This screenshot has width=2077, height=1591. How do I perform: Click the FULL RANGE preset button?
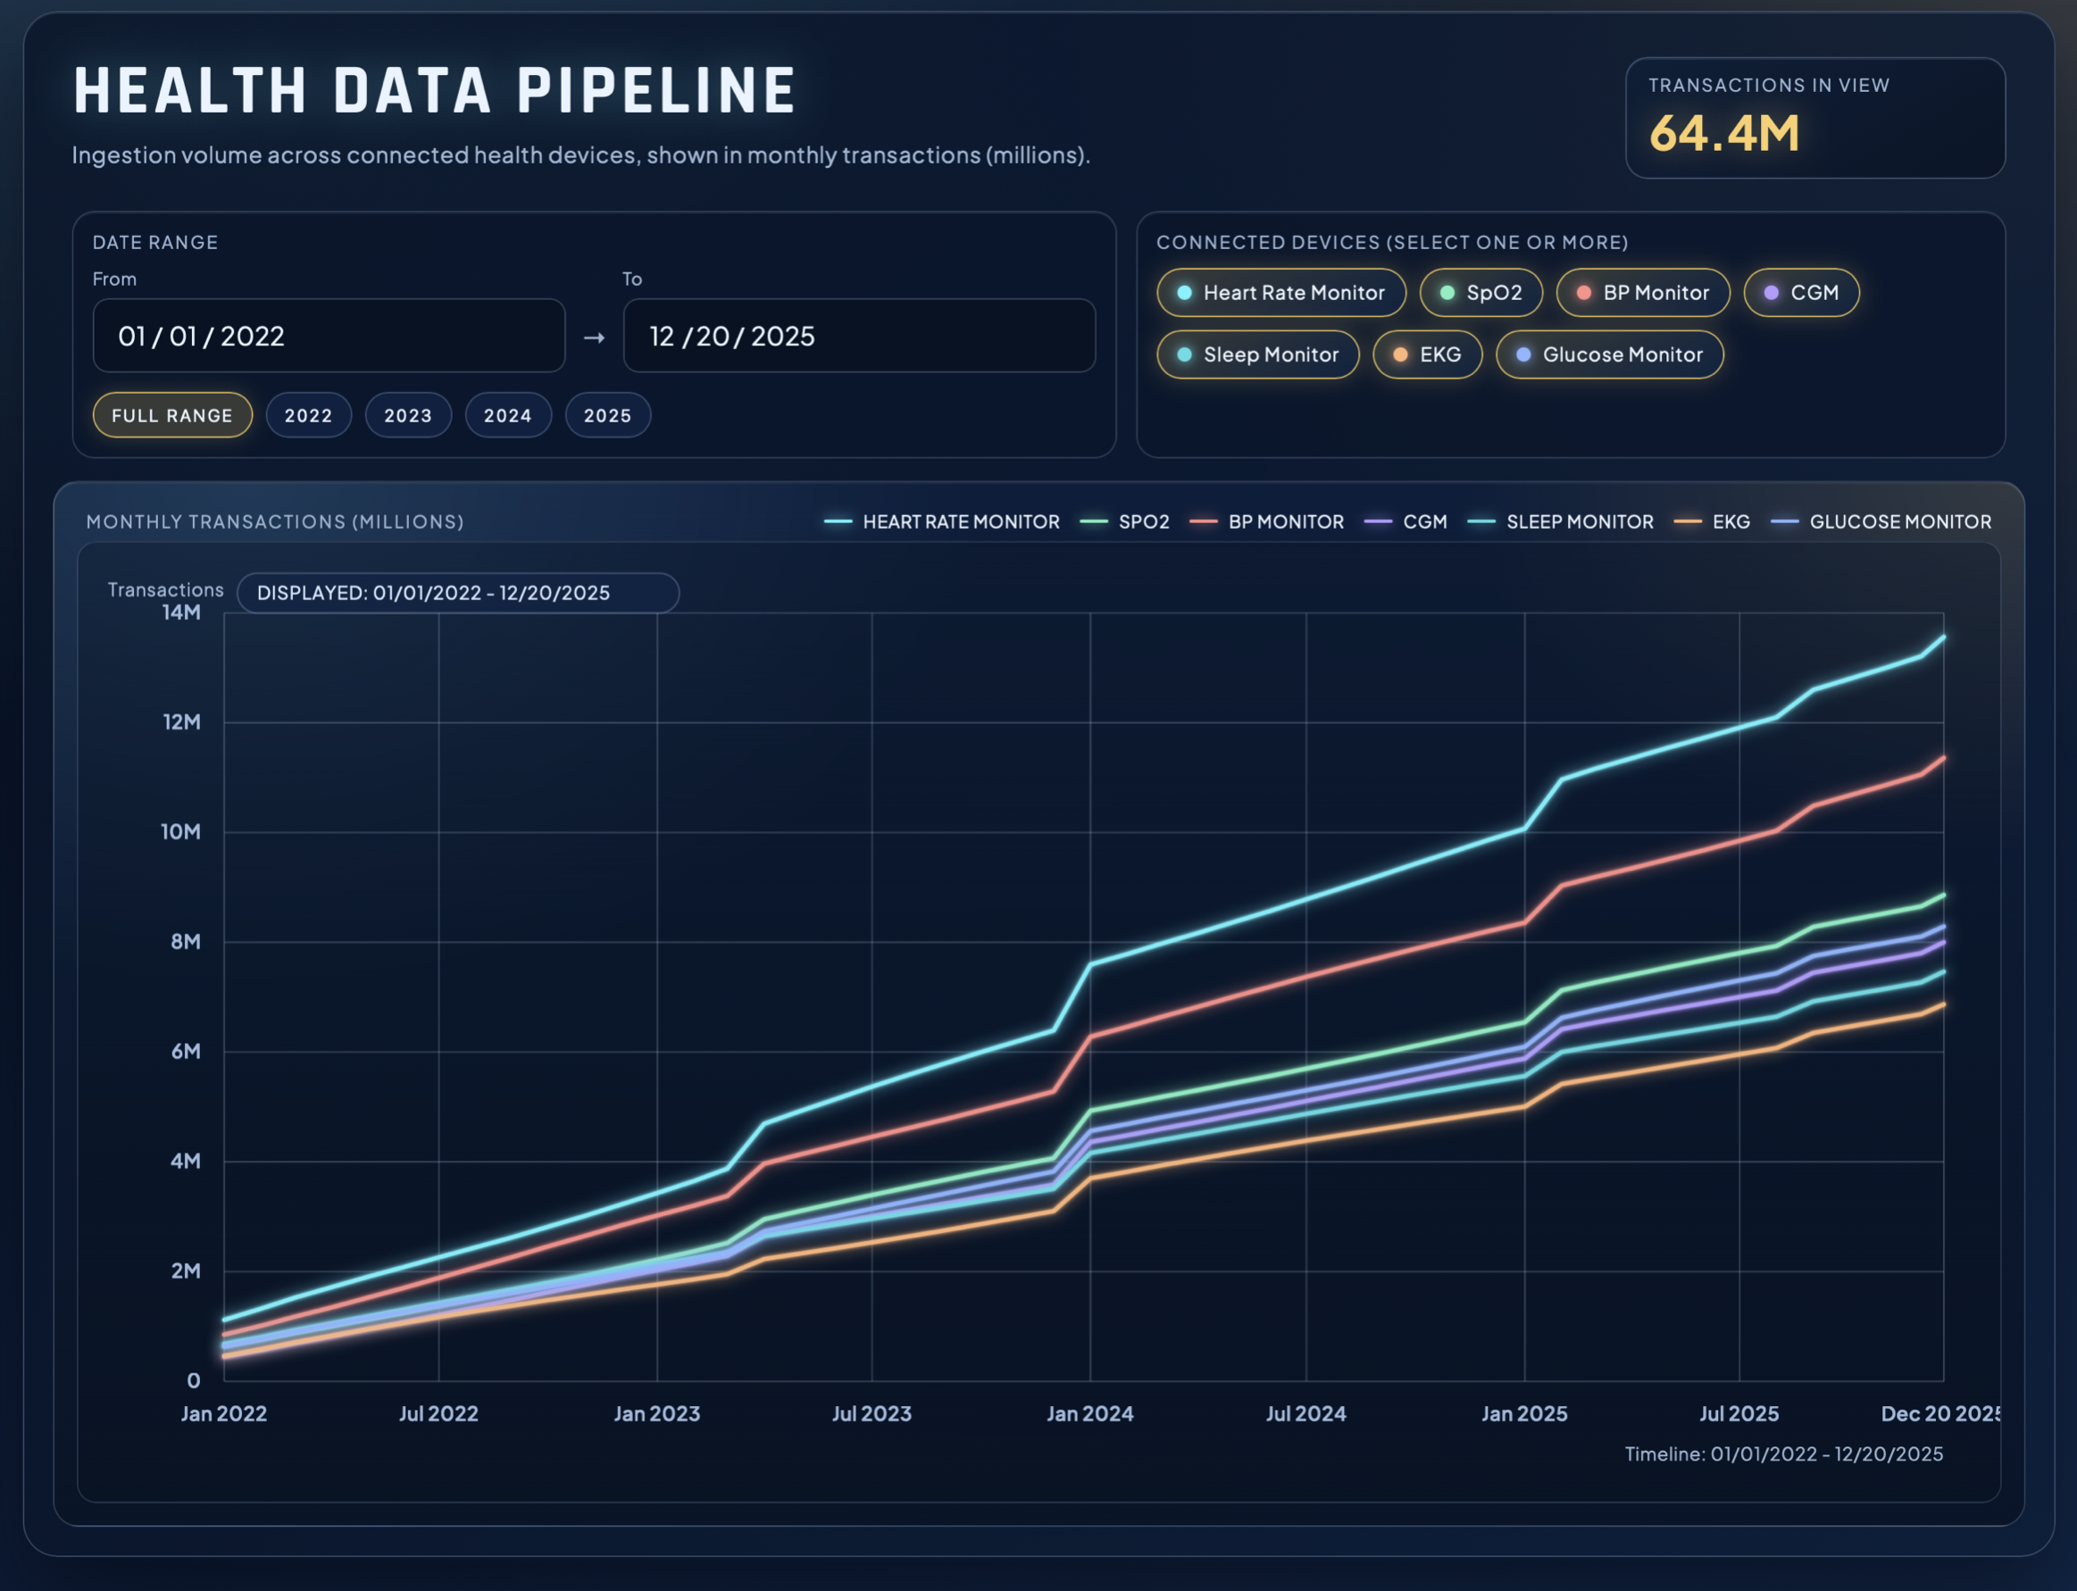pos(171,415)
